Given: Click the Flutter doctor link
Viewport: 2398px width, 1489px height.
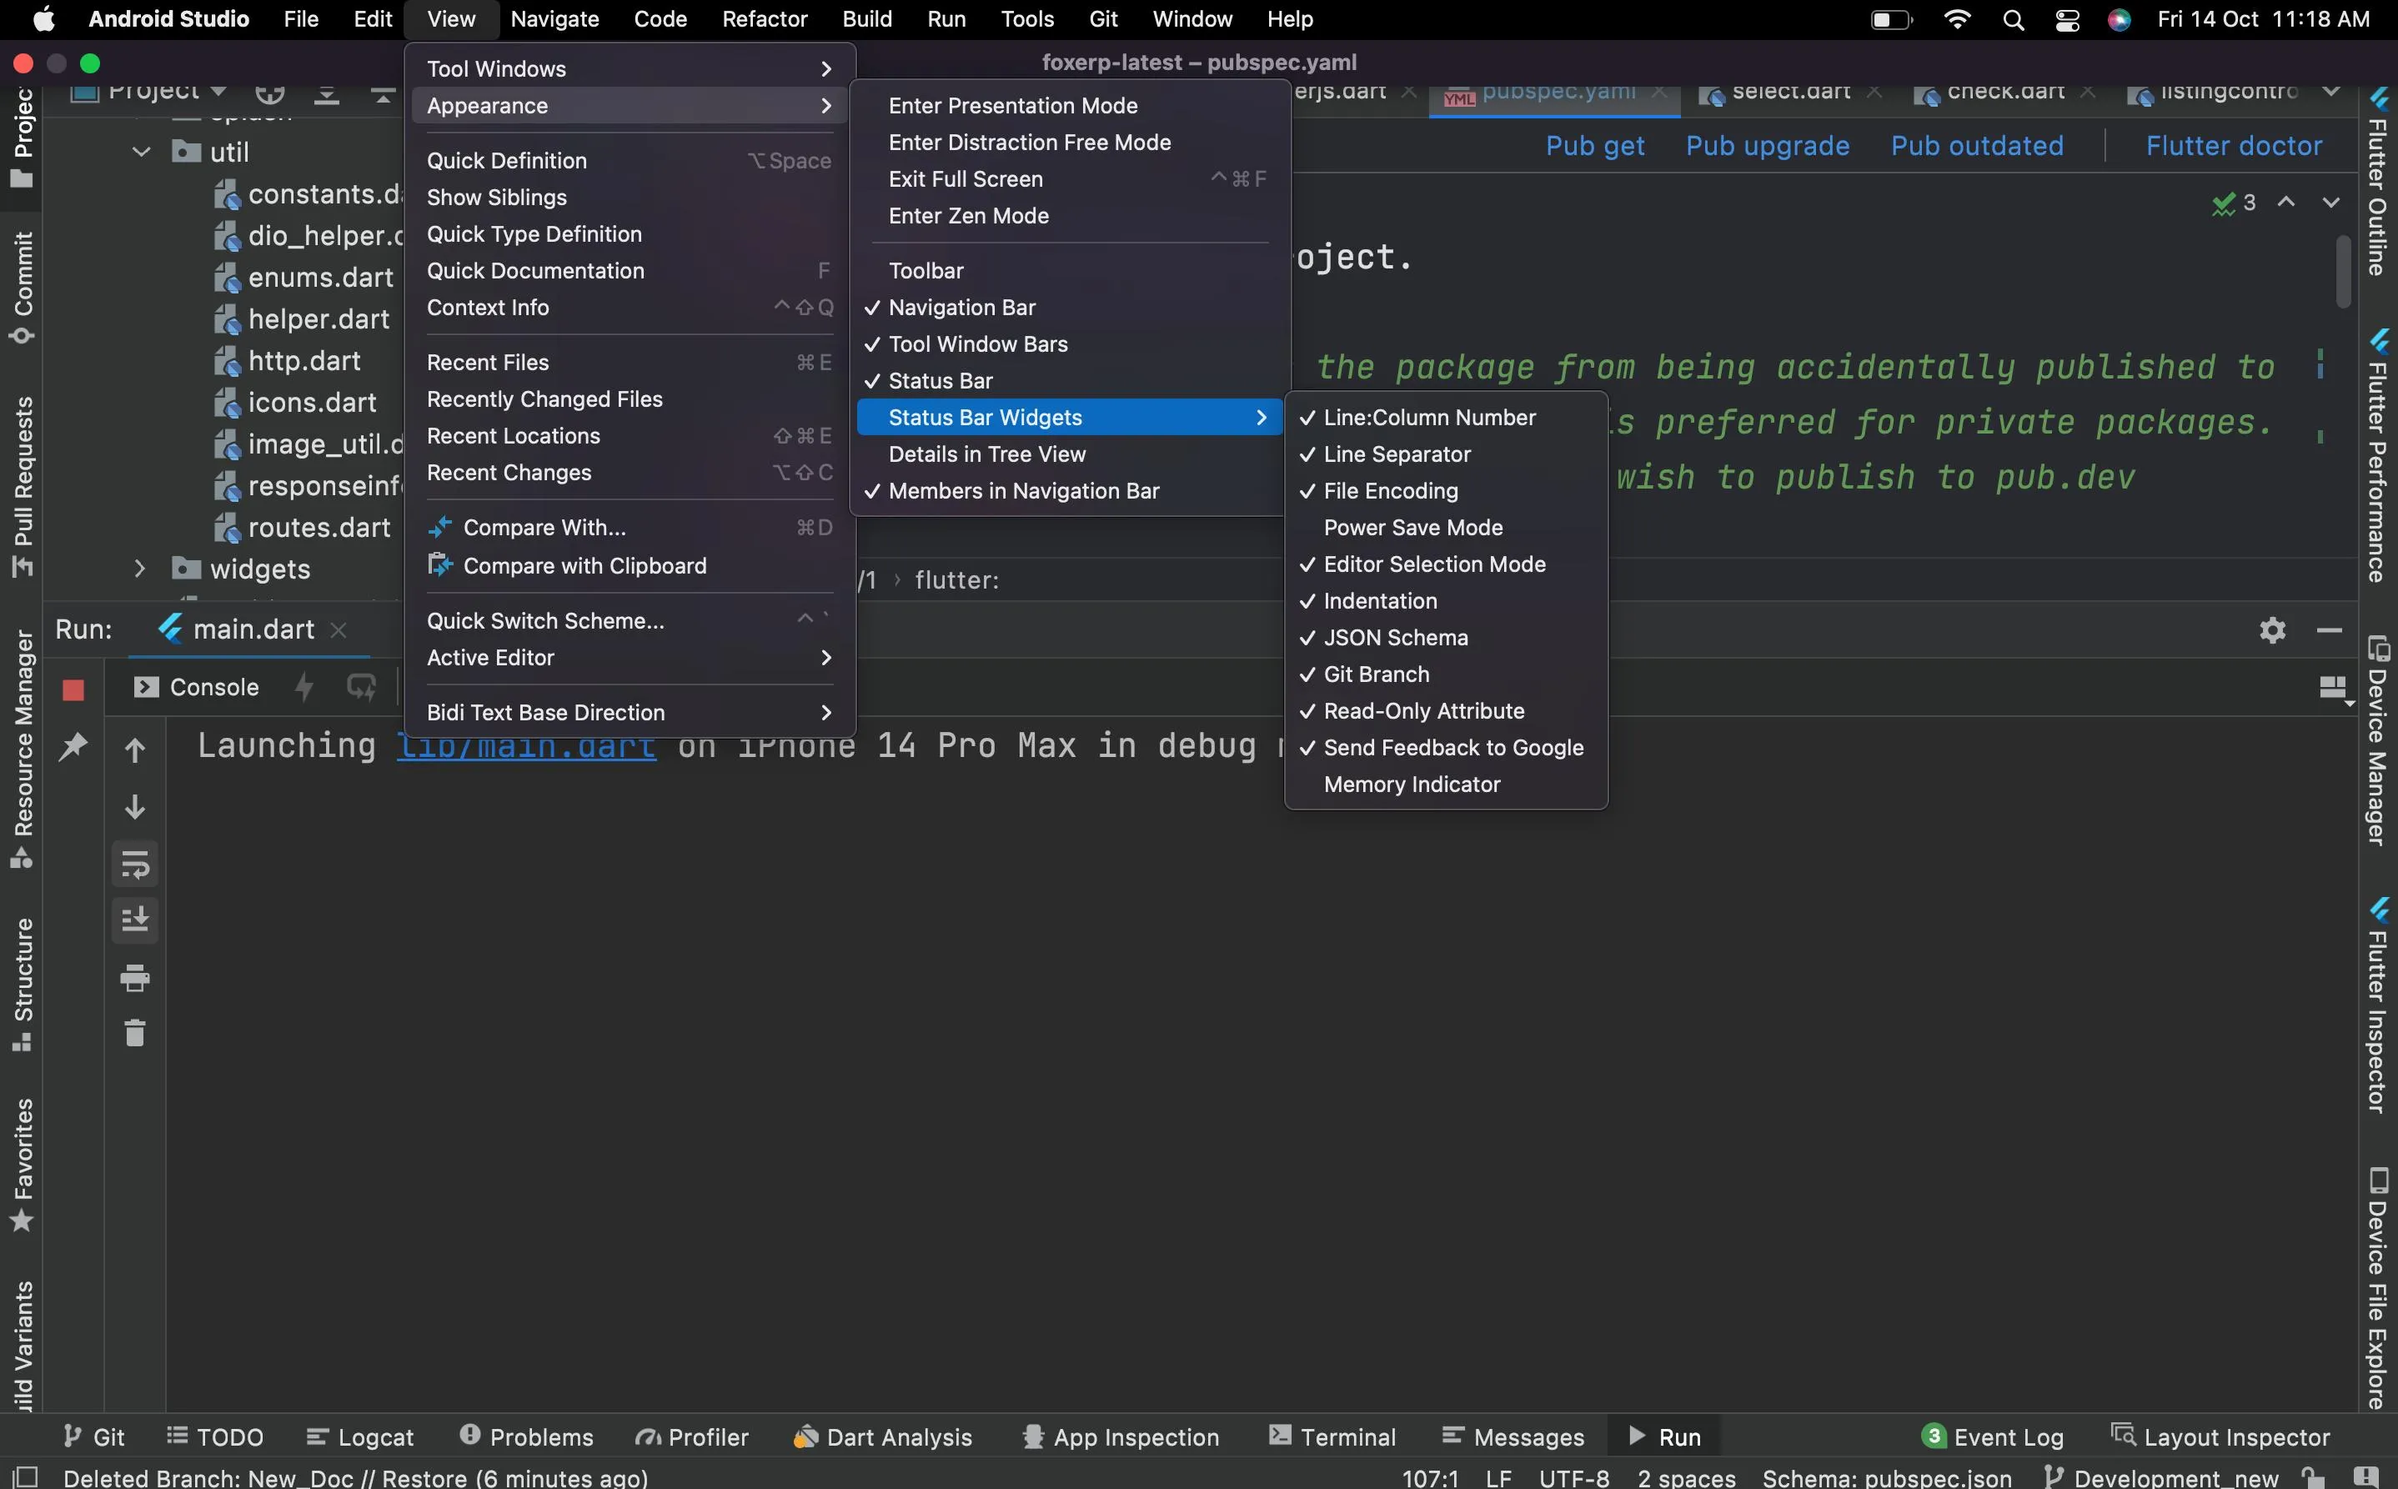Looking at the screenshot, I should pos(2234,146).
